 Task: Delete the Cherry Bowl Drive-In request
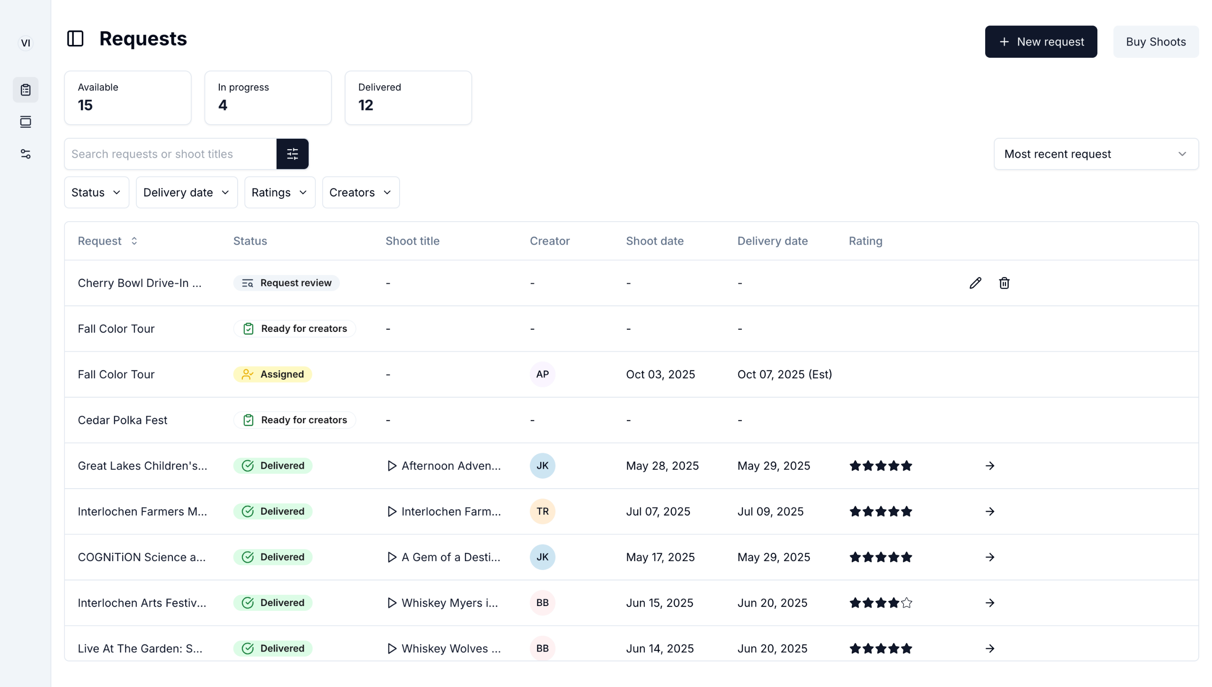(1004, 283)
